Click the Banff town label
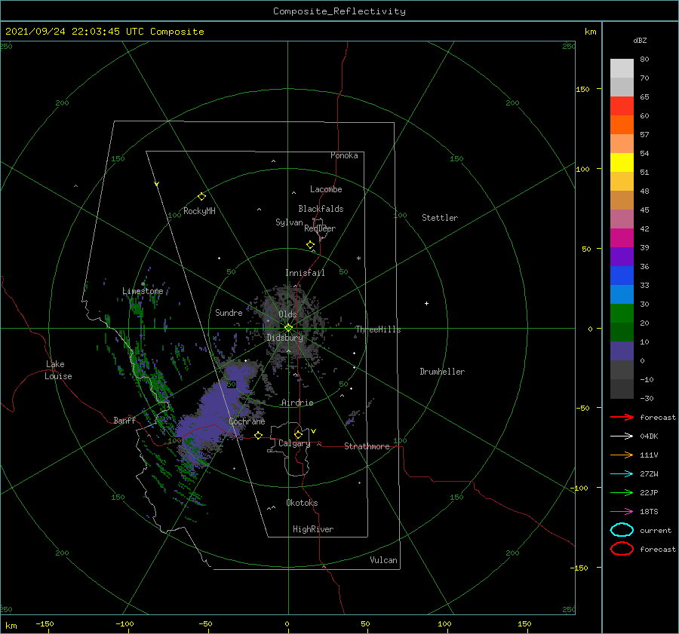Image resolution: width=679 pixels, height=634 pixels. 124,420
